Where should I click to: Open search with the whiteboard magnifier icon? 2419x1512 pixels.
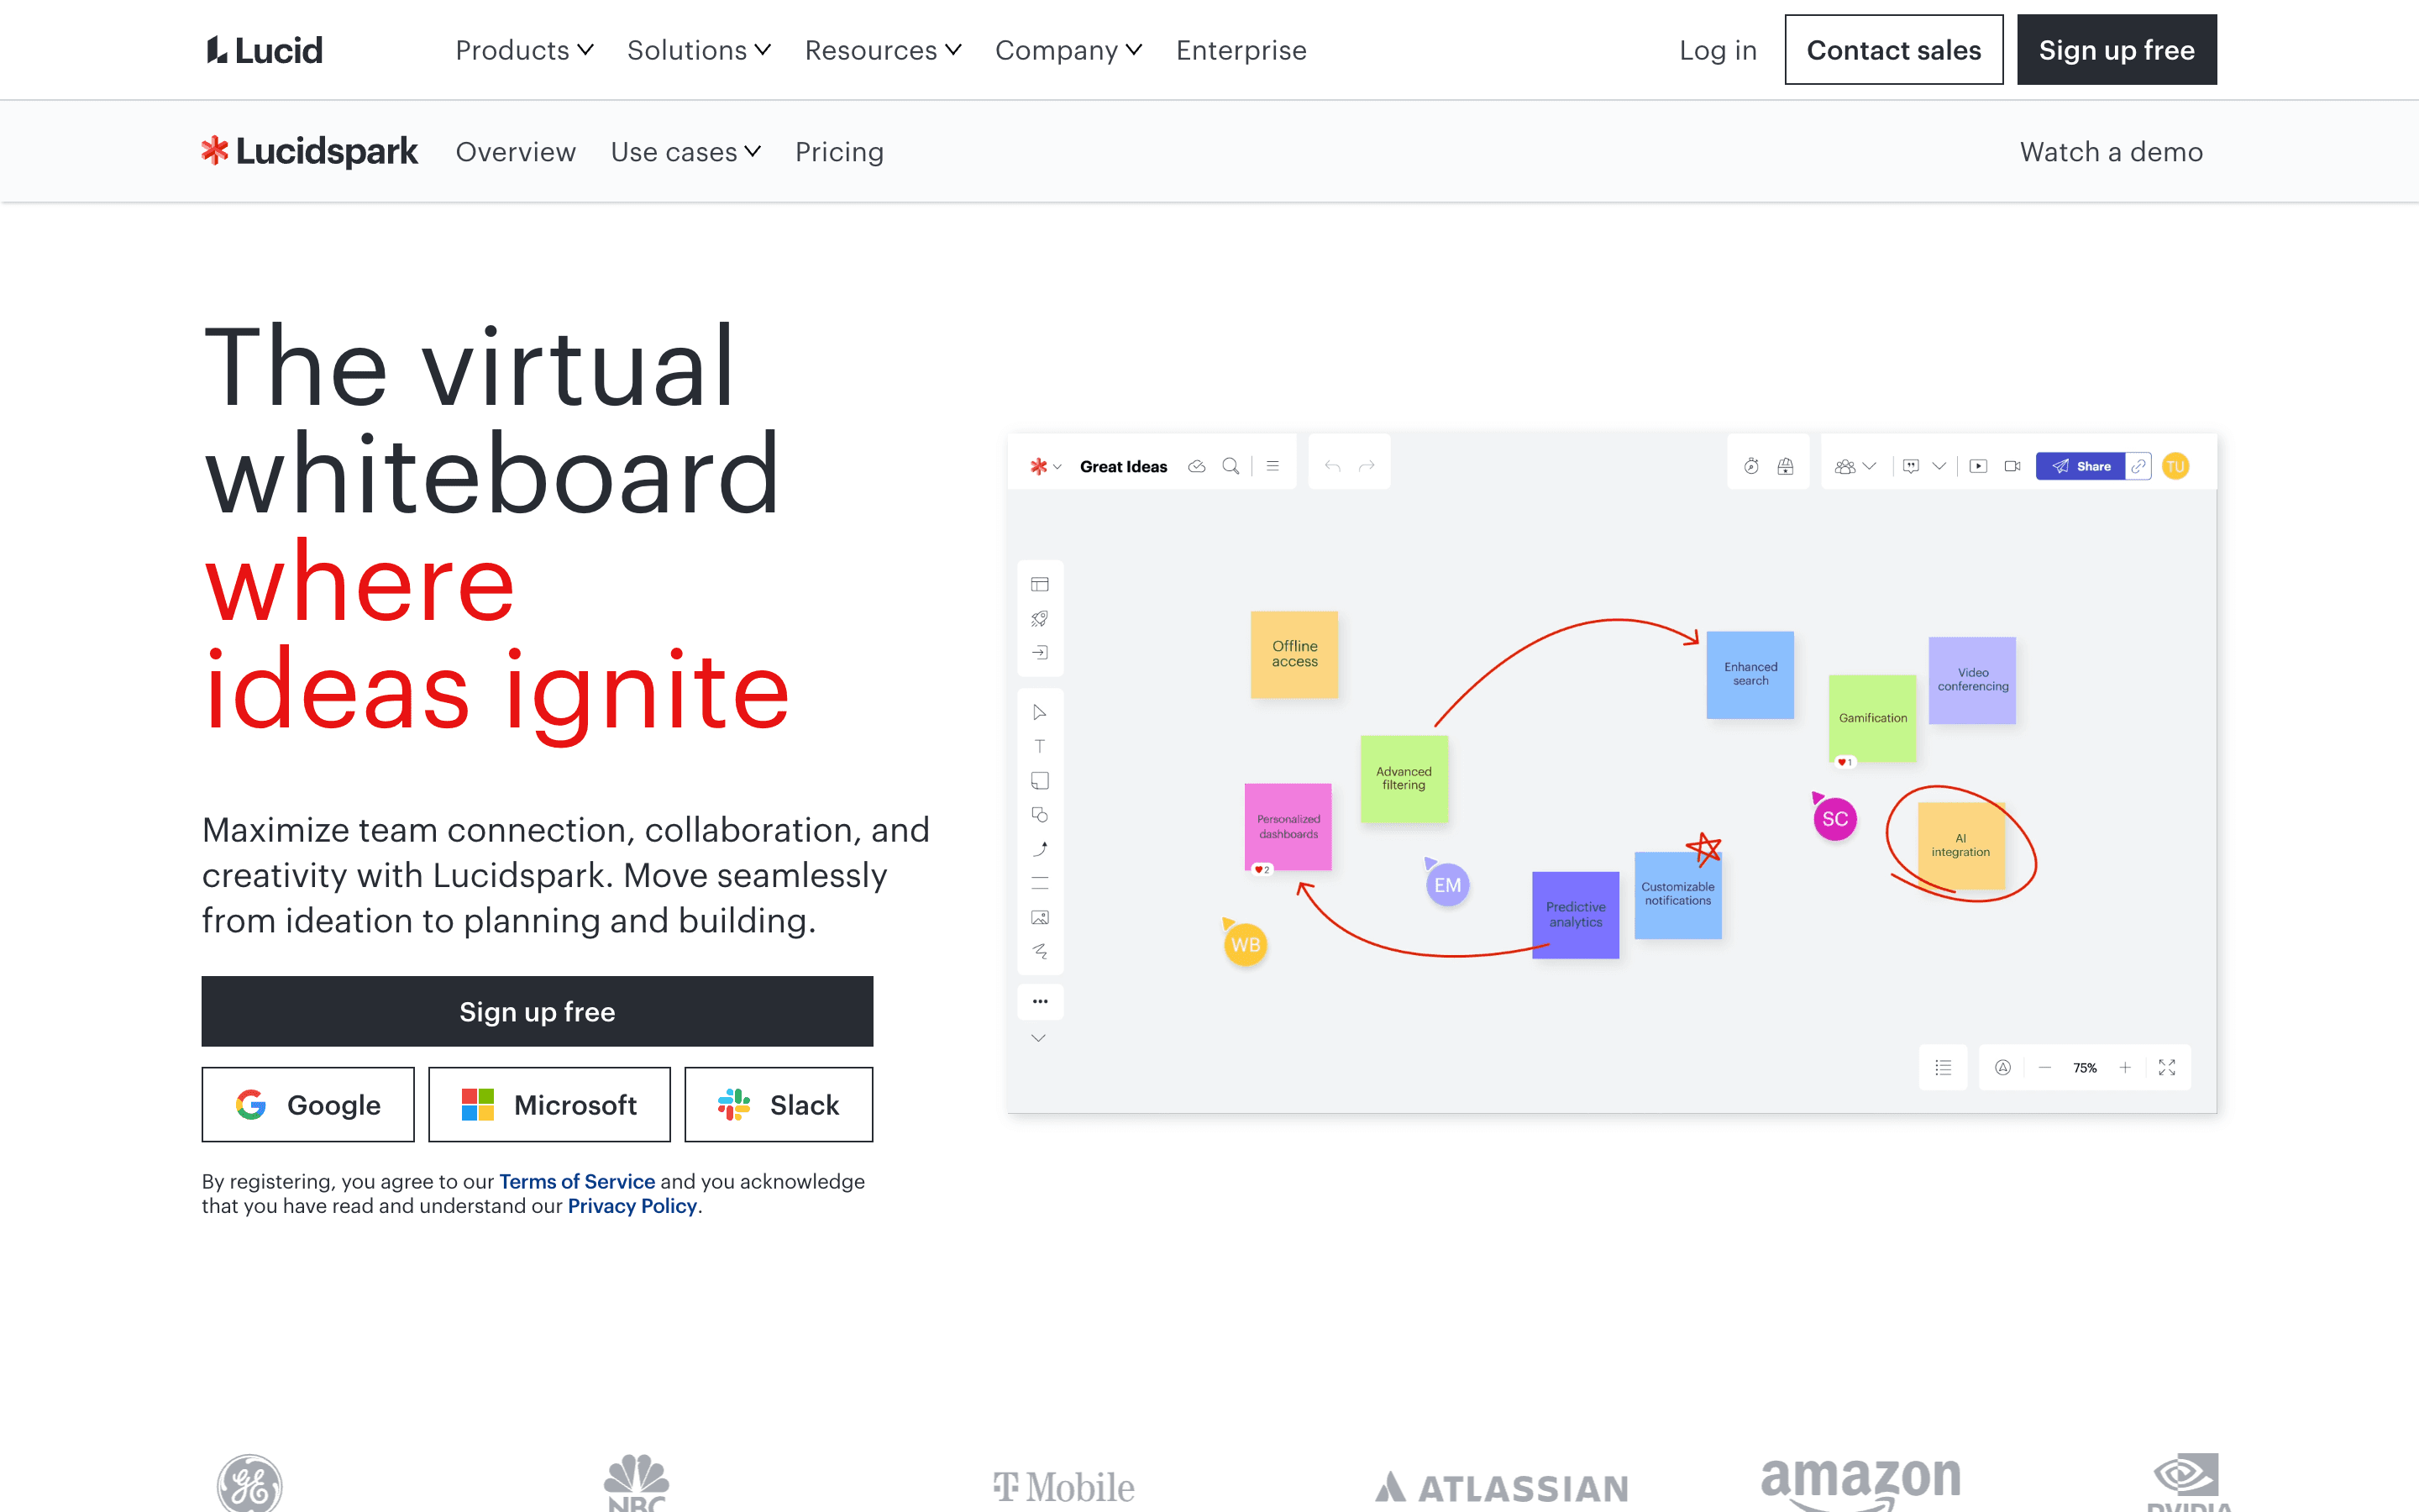[x=1230, y=466]
